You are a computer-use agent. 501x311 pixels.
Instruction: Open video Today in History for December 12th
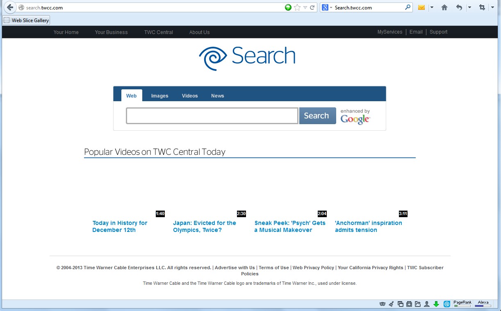coord(120,227)
